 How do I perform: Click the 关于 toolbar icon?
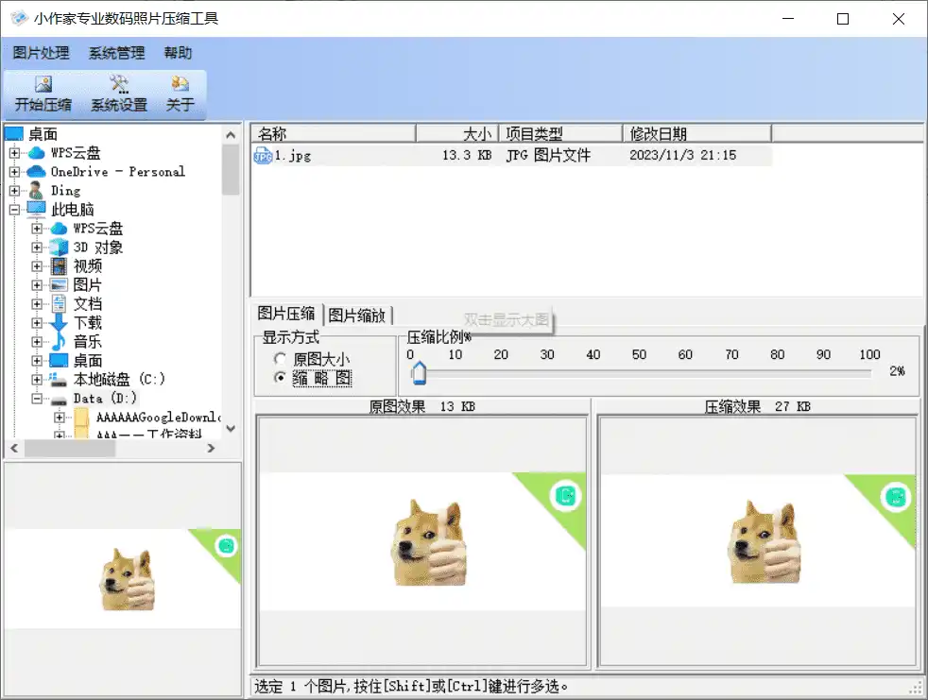[x=180, y=84]
